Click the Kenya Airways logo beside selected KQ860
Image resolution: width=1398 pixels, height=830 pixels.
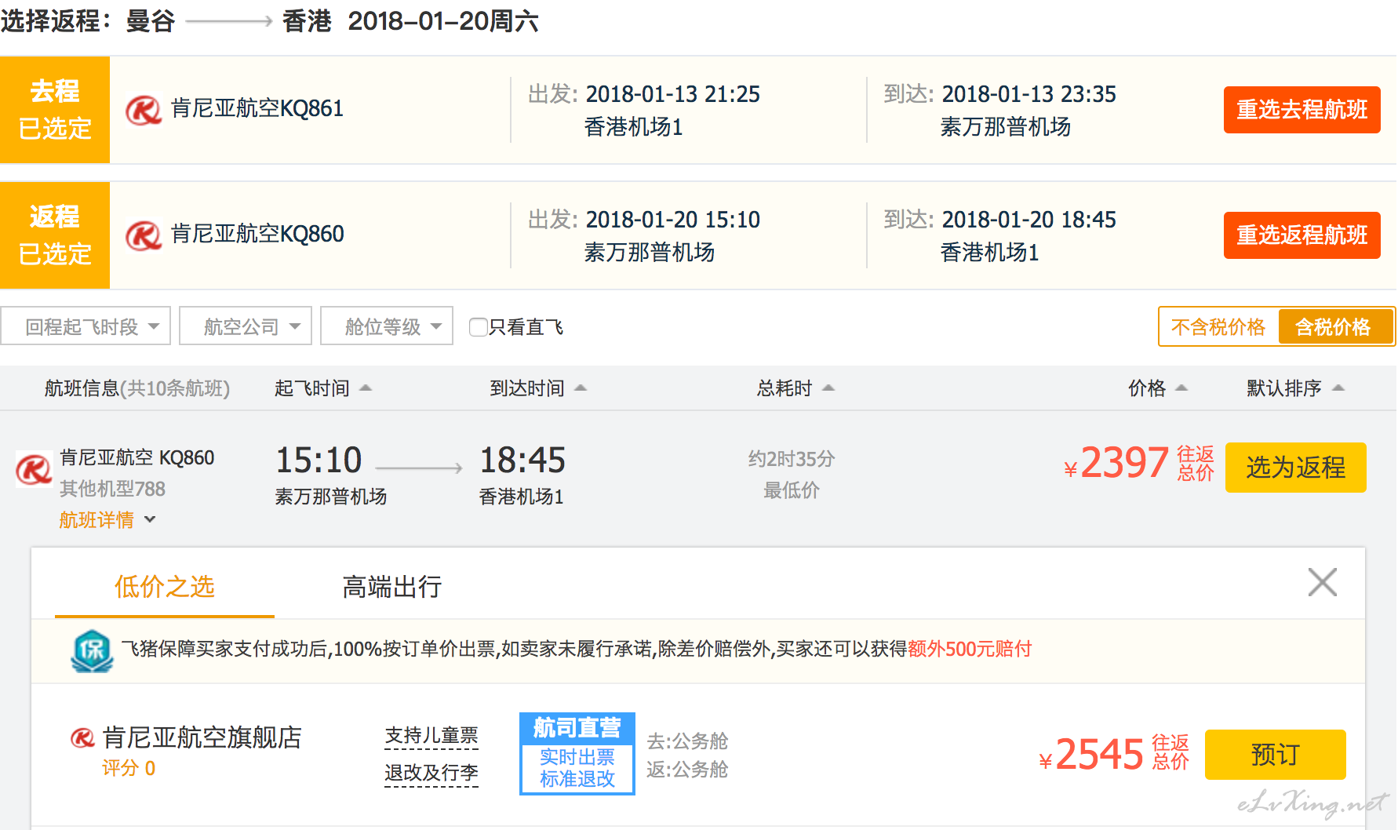tap(144, 235)
